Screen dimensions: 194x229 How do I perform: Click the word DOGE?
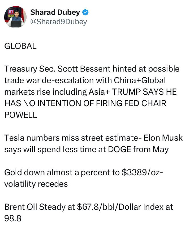click(x=119, y=149)
